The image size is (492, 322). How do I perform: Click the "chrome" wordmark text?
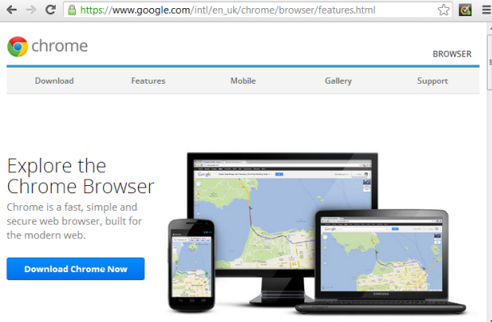(x=60, y=46)
